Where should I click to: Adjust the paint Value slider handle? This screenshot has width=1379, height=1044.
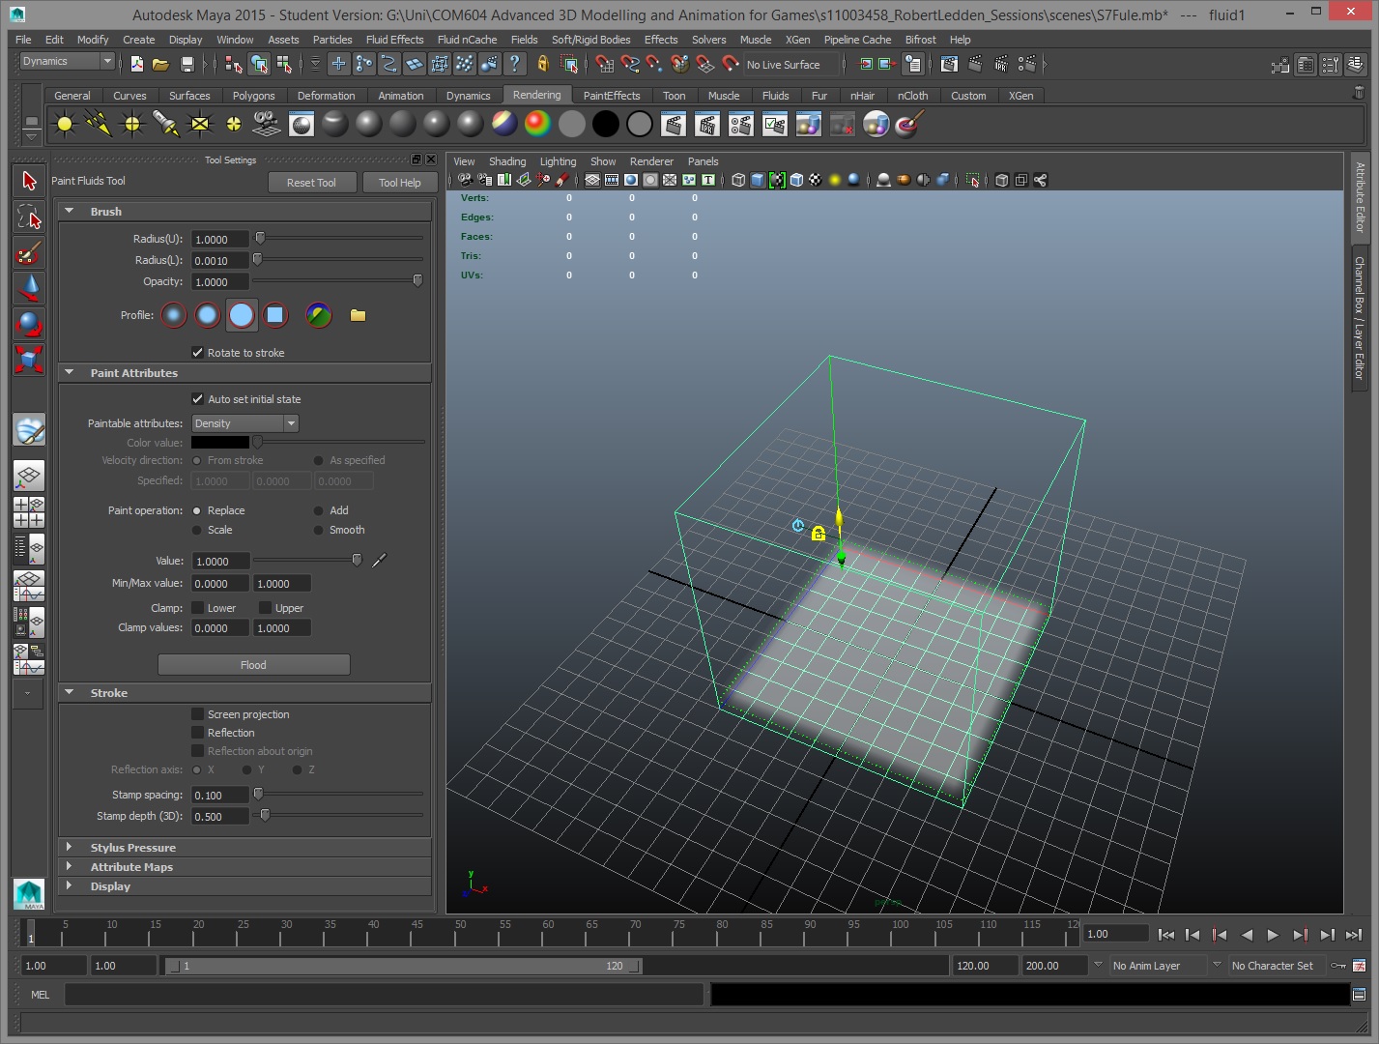[x=357, y=560]
